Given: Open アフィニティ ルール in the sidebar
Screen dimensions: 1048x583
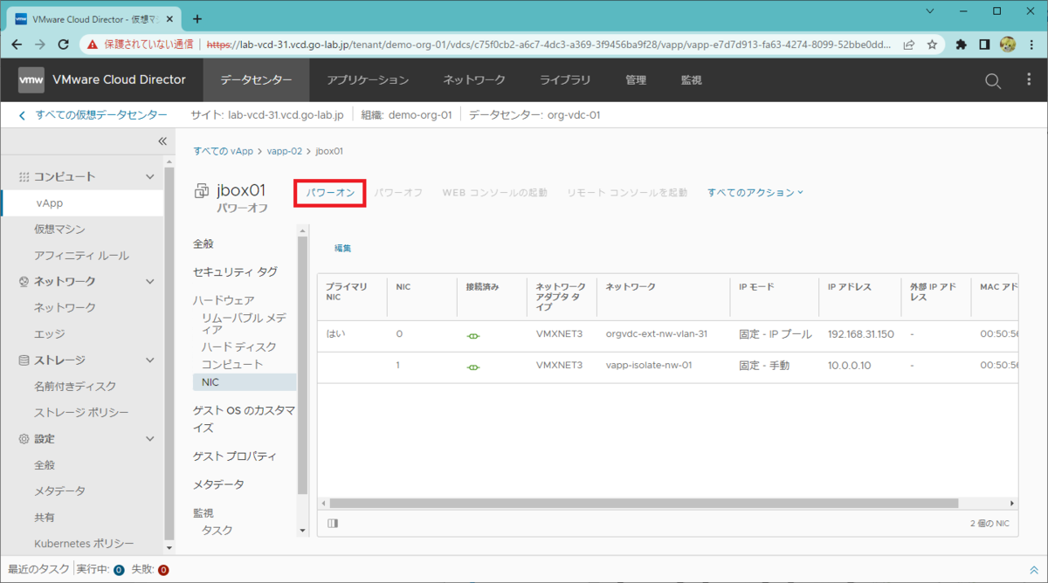Looking at the screenshot, I should click(82, 255).
